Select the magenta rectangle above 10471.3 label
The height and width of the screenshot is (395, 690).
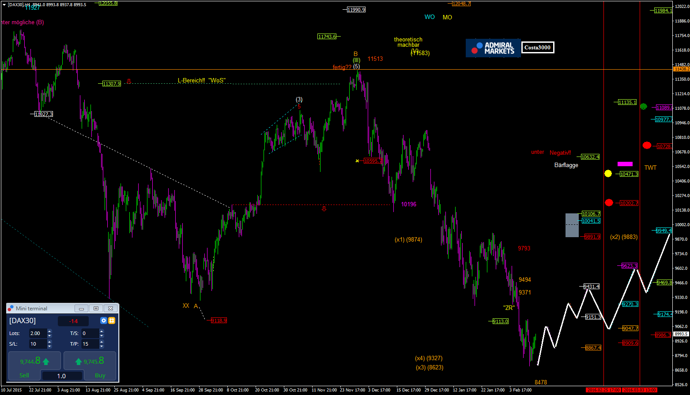pos(625,164)
